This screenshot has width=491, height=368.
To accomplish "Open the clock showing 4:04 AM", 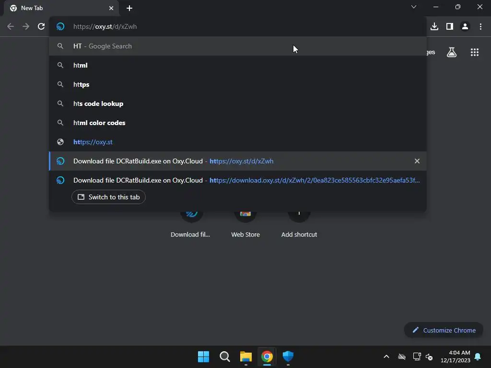I will point(456,356).
